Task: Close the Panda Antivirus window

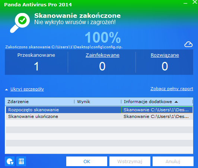Action: (195, 2)
